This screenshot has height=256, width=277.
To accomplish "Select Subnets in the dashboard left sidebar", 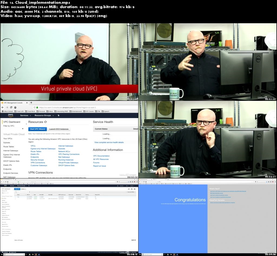I will [7, 143].
